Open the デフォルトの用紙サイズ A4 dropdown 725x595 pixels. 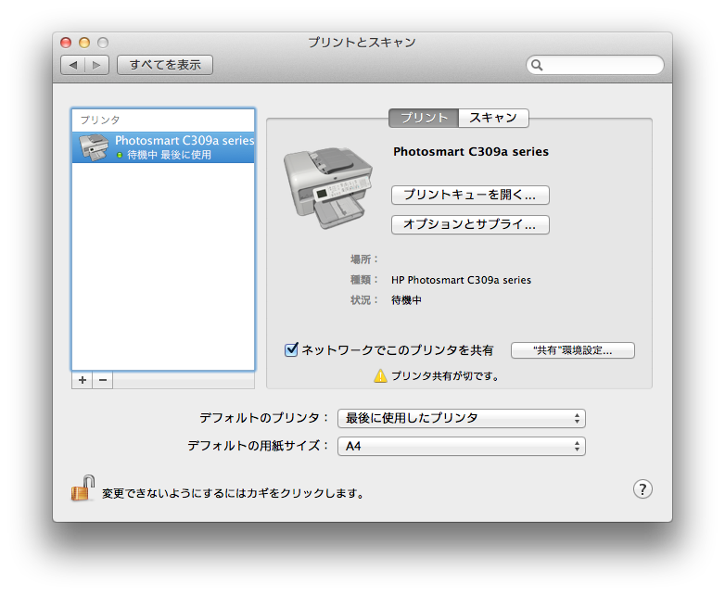point(462,446)
